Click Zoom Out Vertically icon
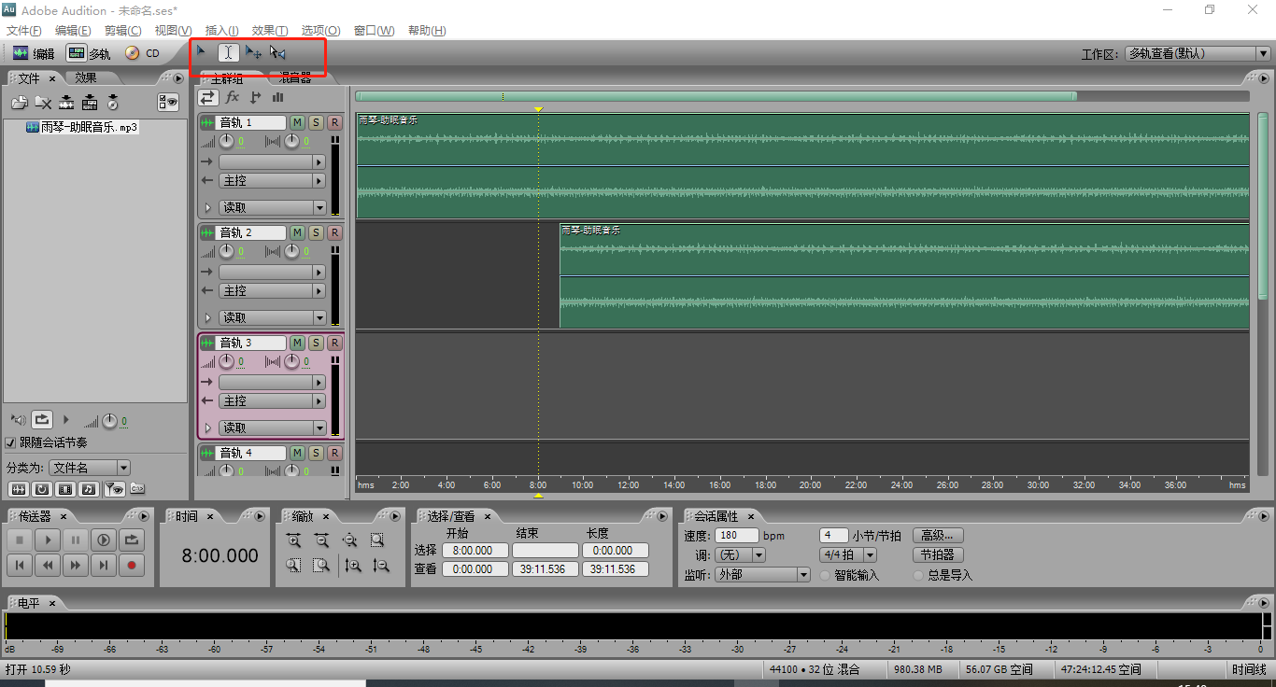 (380, 565)
